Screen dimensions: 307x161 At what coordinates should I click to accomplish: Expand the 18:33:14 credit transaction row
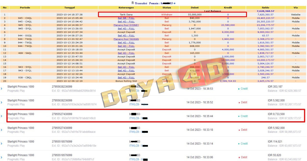(2, 143)
